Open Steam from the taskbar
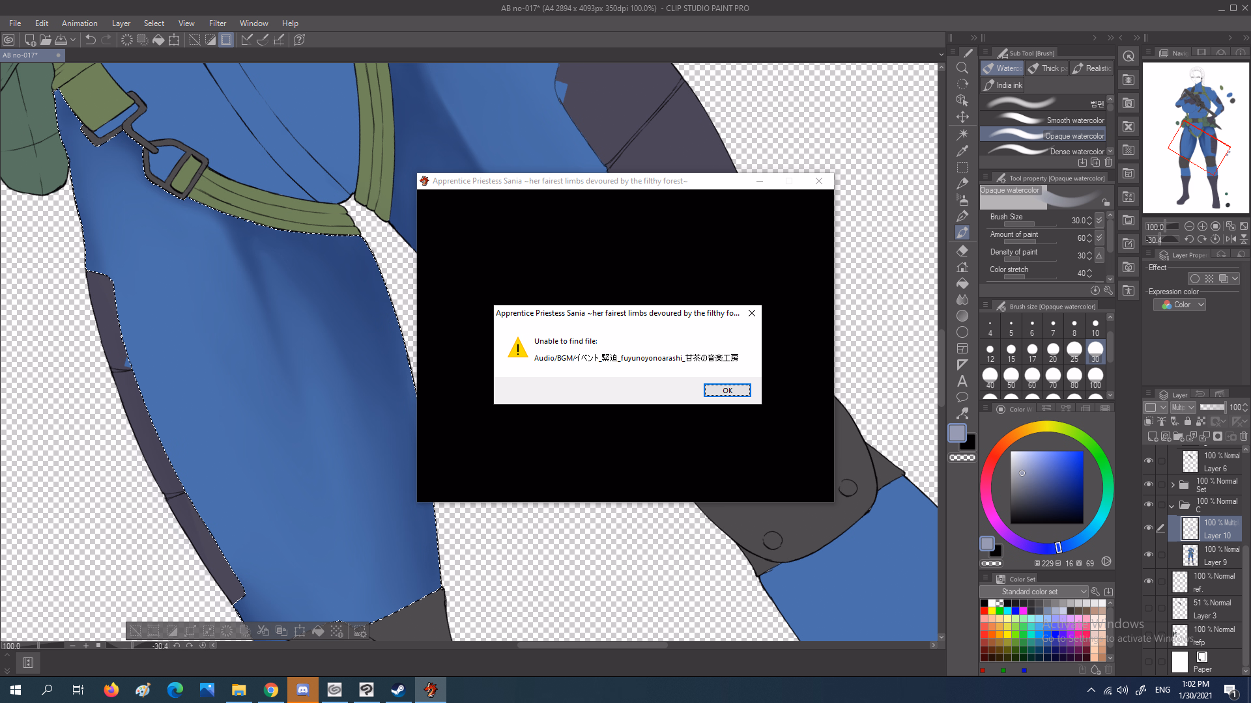 pos(398,690)
